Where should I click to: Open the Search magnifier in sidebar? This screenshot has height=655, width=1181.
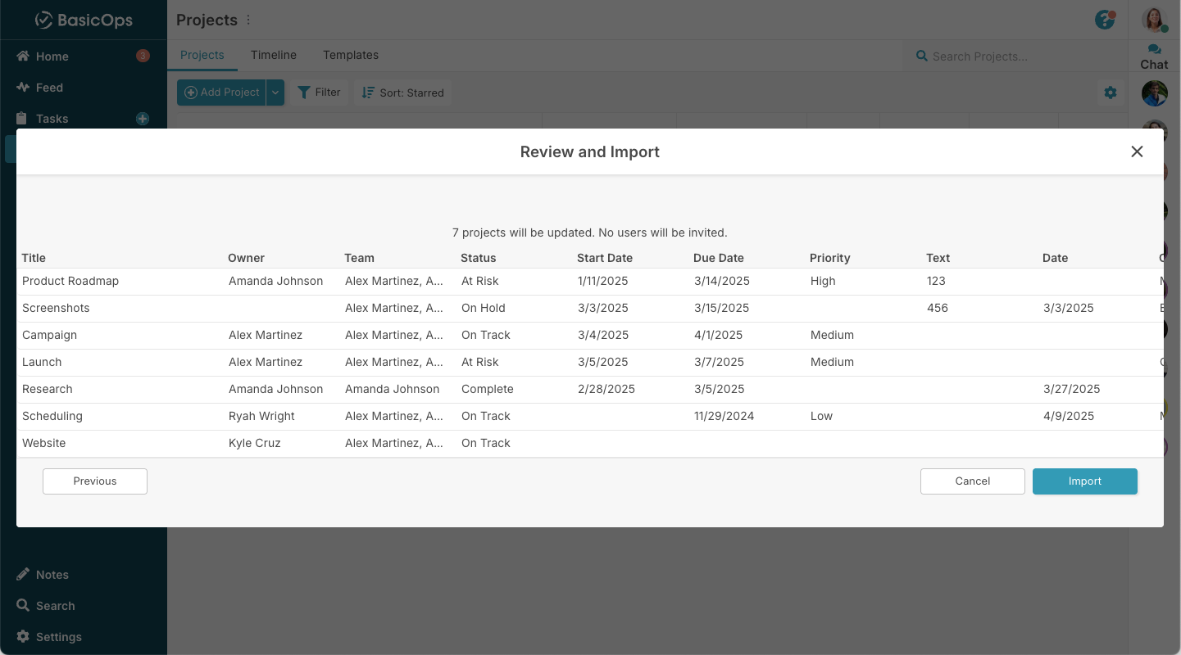pos(23,606)
